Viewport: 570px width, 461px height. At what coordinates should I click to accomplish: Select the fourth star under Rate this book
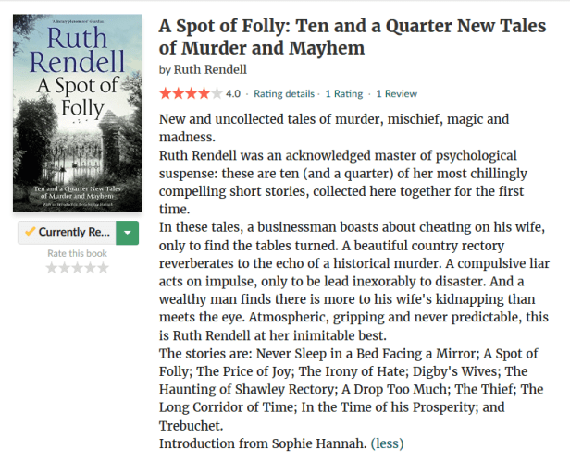coord(90,268)
